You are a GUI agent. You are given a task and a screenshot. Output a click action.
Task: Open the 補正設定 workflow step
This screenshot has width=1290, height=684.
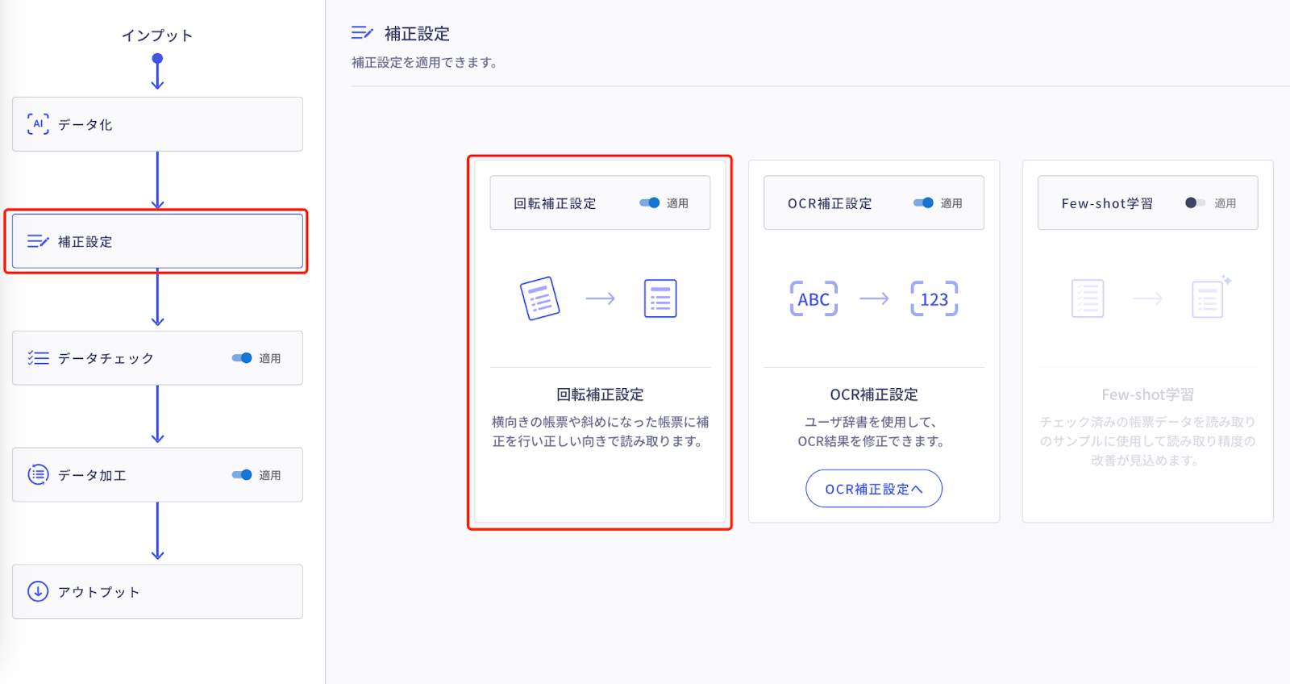tap(157, 241)
